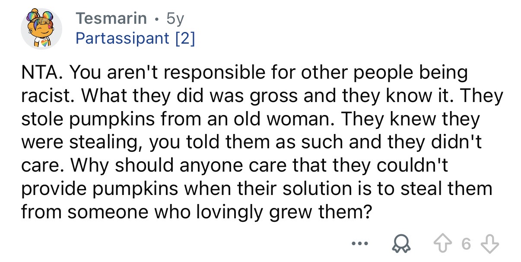This screenshot has width=521, height=262.
Task: Click Tesmarin's rainbow-haired avatar
Action: 41,29
